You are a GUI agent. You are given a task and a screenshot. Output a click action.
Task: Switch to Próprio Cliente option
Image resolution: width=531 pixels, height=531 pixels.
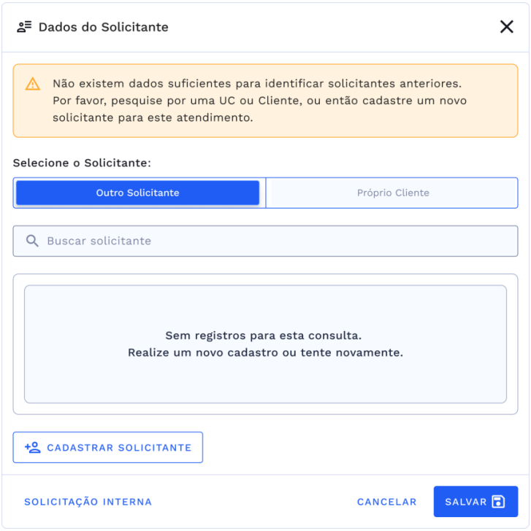pos(393,193)
